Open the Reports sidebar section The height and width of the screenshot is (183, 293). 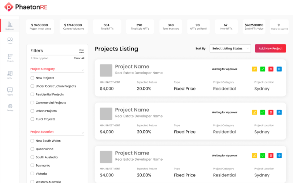click(10, 91)
